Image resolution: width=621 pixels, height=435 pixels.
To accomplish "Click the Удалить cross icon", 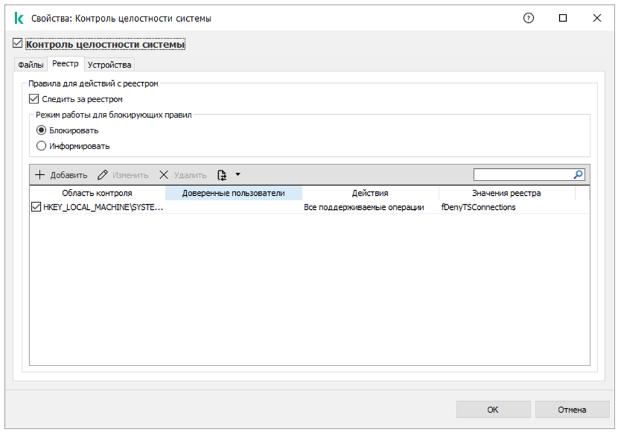I will pyautogui.click(x=164, y=175).
